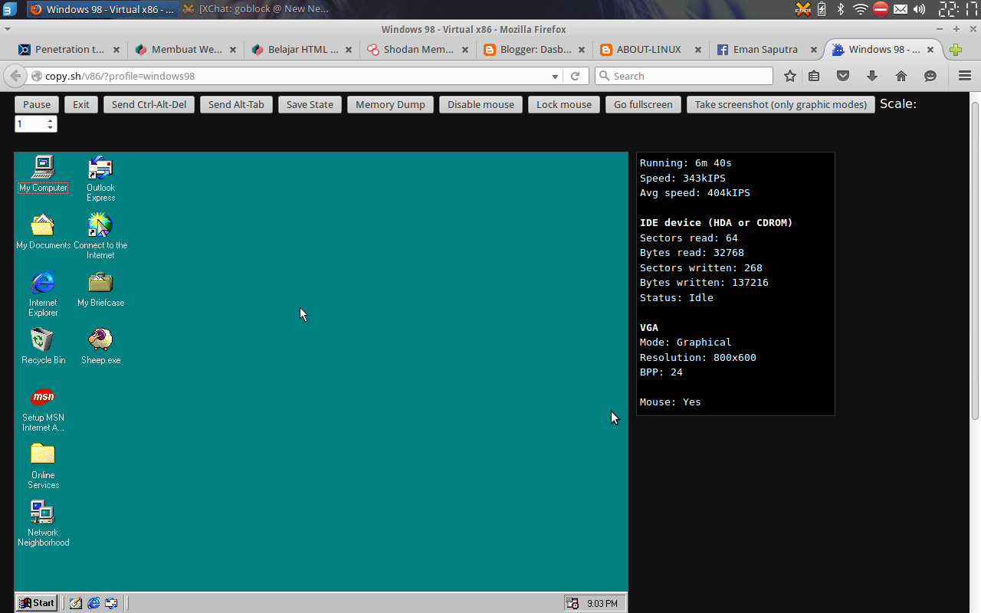This screenshot has width=981, height=613.
Task: Open the Firefox hamburger menu
Action: 965,76
